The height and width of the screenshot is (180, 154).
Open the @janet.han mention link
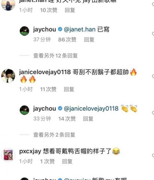pos(80,29)
